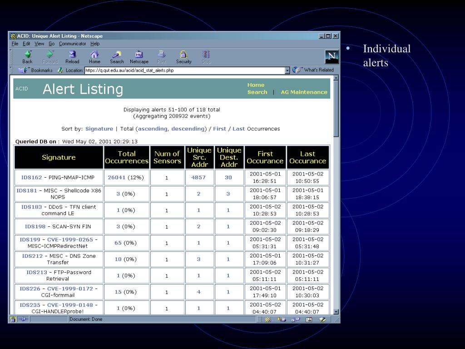This screenshot has height=349, width=465.
Task: Click the Netscape N logo
Action: (332, 57)
